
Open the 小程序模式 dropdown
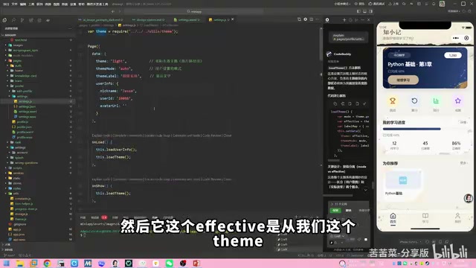[342, 4]
